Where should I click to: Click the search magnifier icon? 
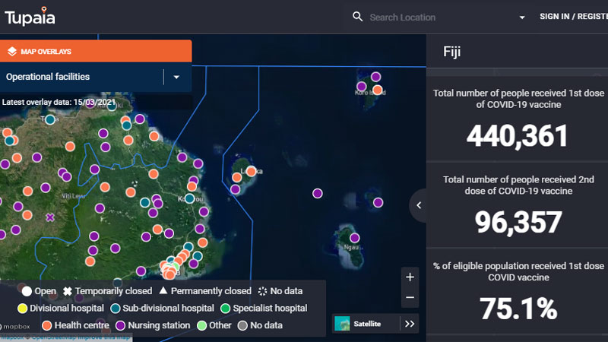(357, 17)
